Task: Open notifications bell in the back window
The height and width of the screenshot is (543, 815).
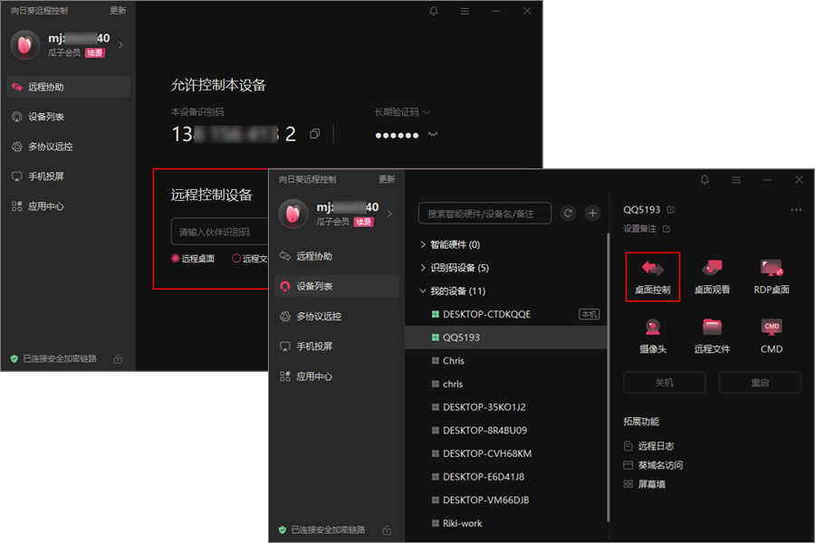Action: pyautogui.click(x=434, y=11)
